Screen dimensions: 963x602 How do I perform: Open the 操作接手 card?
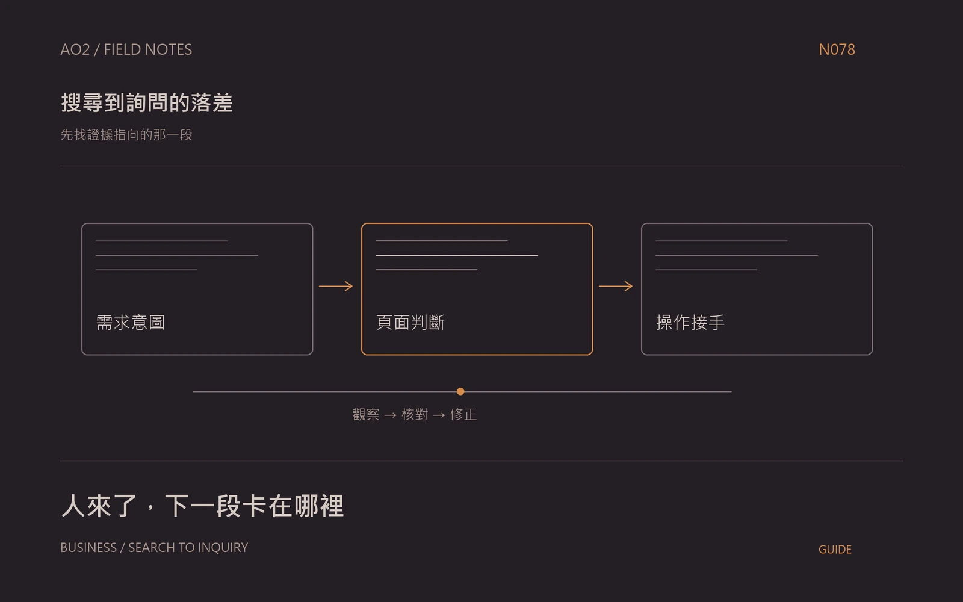point(757,289)
